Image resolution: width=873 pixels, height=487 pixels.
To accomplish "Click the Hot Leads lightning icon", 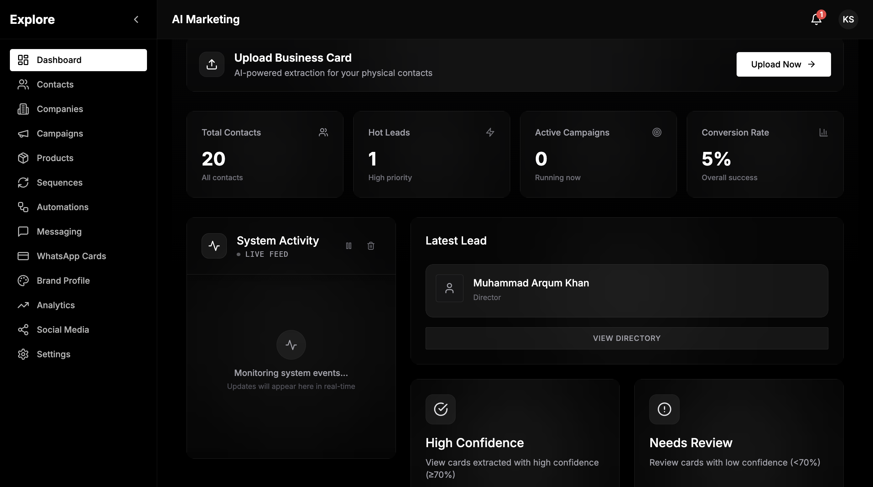I will point(490,132).
